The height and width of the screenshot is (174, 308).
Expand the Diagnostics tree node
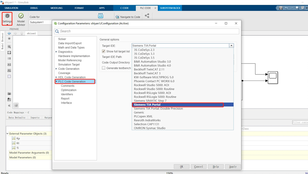tap(56, 52)
